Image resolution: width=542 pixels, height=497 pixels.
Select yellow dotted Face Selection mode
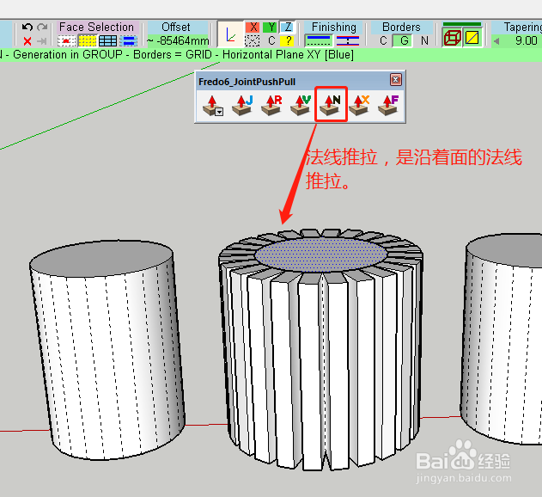pyautogui.click(x=88, y=41)
